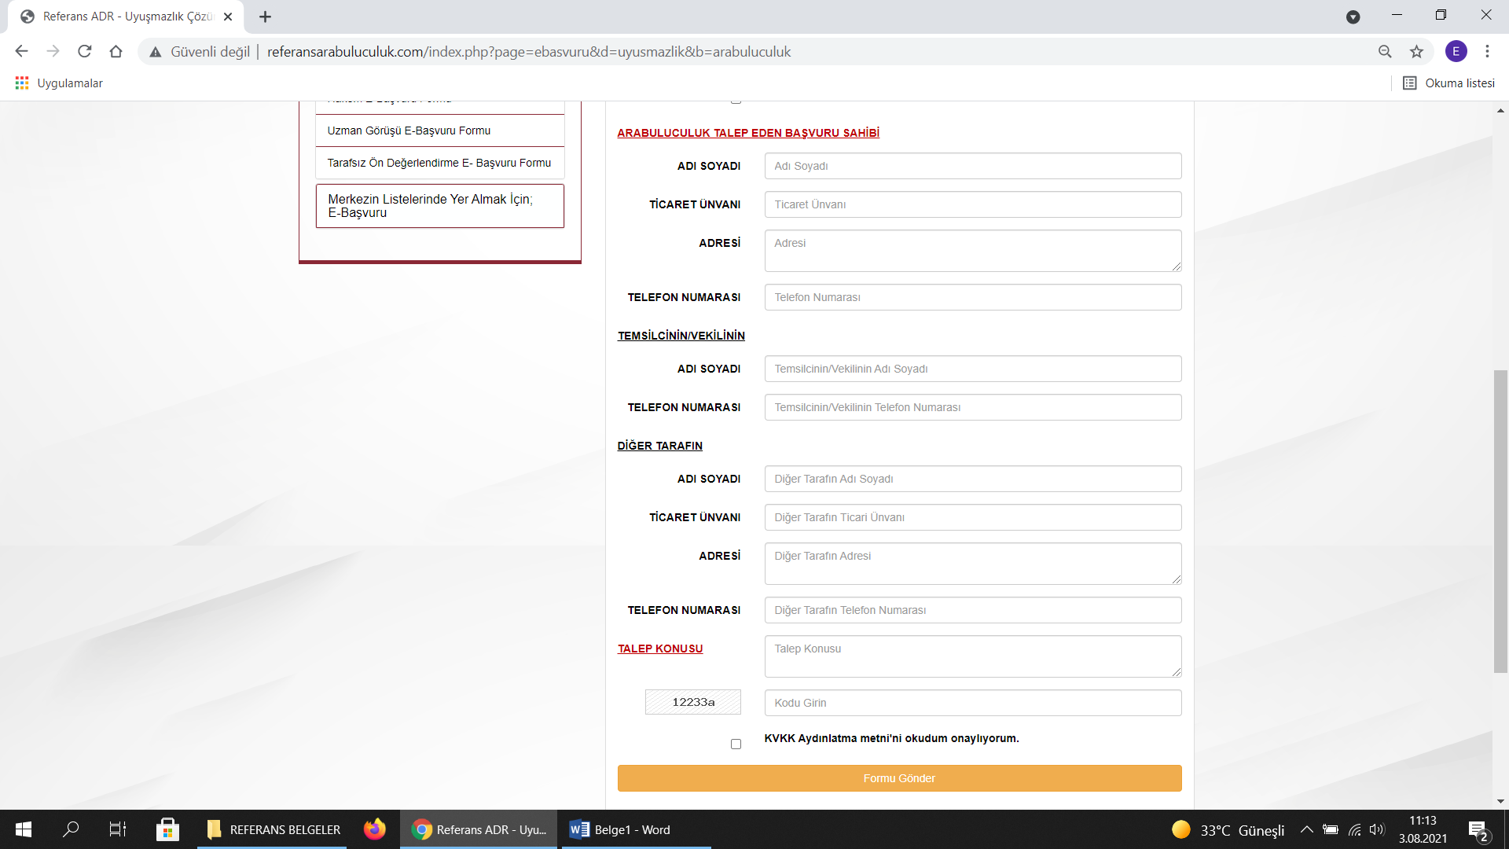Image resolution: width=1509 pixels, height=849 pixels.
Task: Show hidden system tray icons chevron
Action: click(x=1306, y=829)
